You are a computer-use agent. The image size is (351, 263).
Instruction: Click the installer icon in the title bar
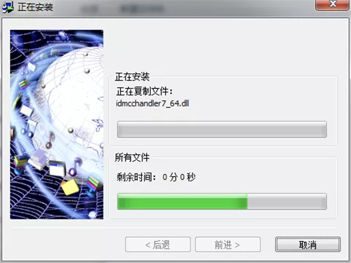tap(8, 8)
